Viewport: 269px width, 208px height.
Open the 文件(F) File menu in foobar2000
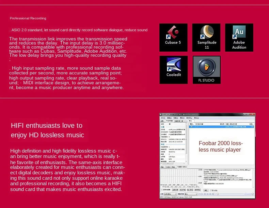click(x=163, y=118)
